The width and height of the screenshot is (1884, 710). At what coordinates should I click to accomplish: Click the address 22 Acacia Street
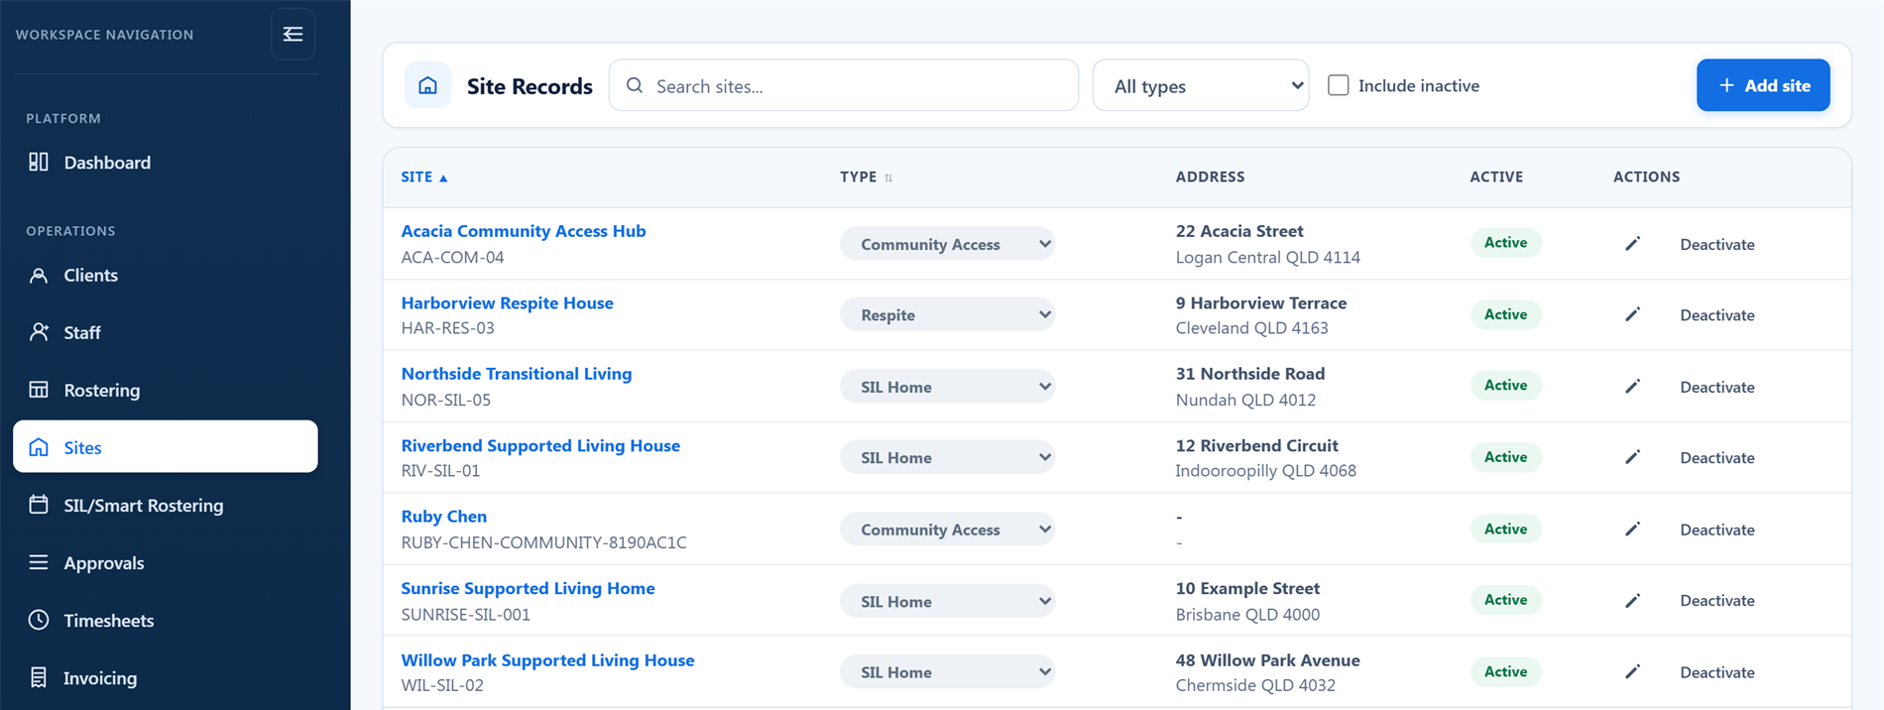click(x=1239, y=231)
